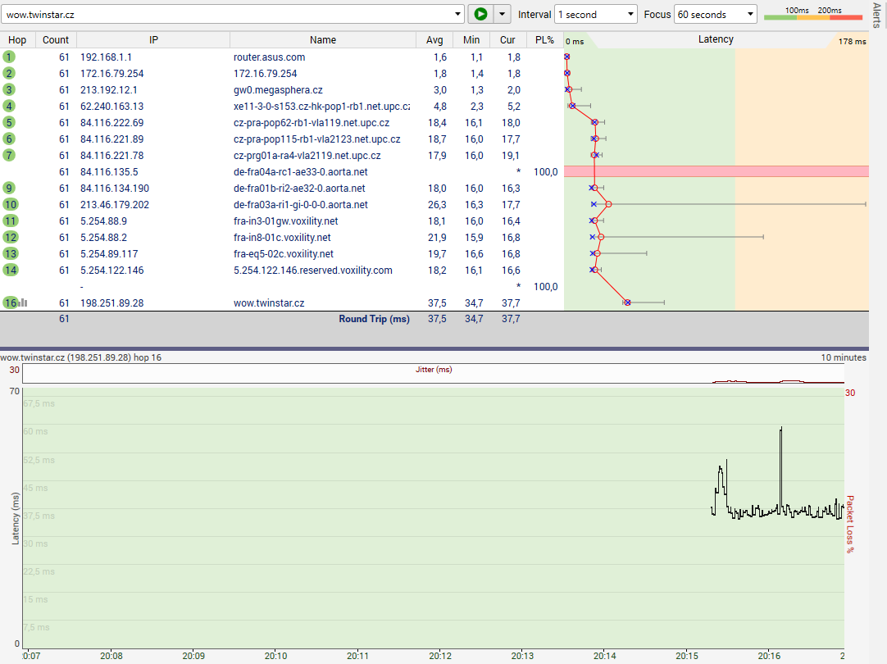This screenshot has width=887, height=664.
Task: Click the green start trace button
Action: tap(480, 14)
